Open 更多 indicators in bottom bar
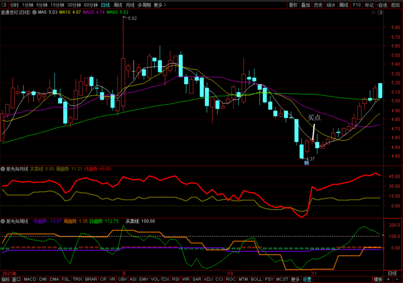Image resolution: width=403 pixels, height=283 pixels. pyautogui.click(x=295, y=279)
